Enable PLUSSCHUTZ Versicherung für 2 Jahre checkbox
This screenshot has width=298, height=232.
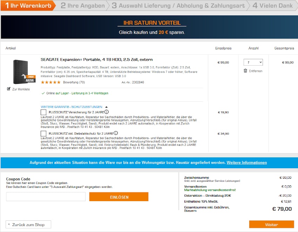(43, 112)
